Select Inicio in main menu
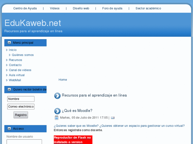The image size is (193, 144). (x=13, y=50)
